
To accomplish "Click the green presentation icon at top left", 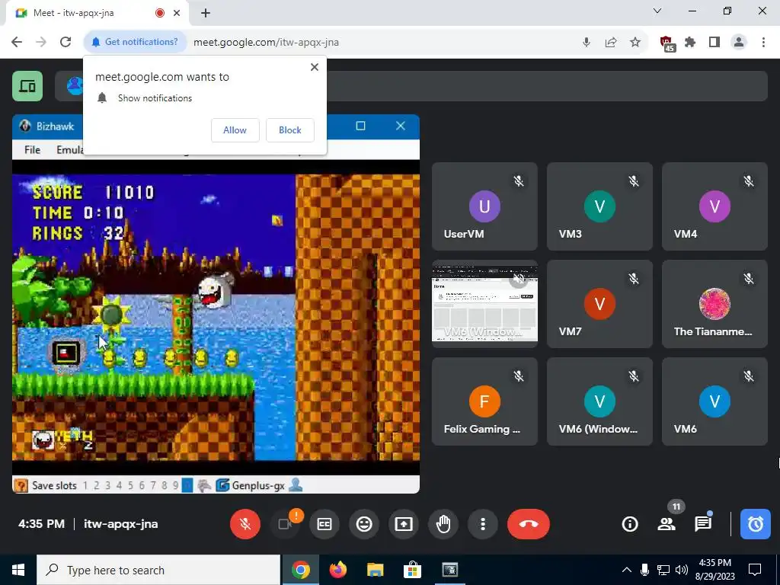I will pyautogui.click(x=27, y=86).
